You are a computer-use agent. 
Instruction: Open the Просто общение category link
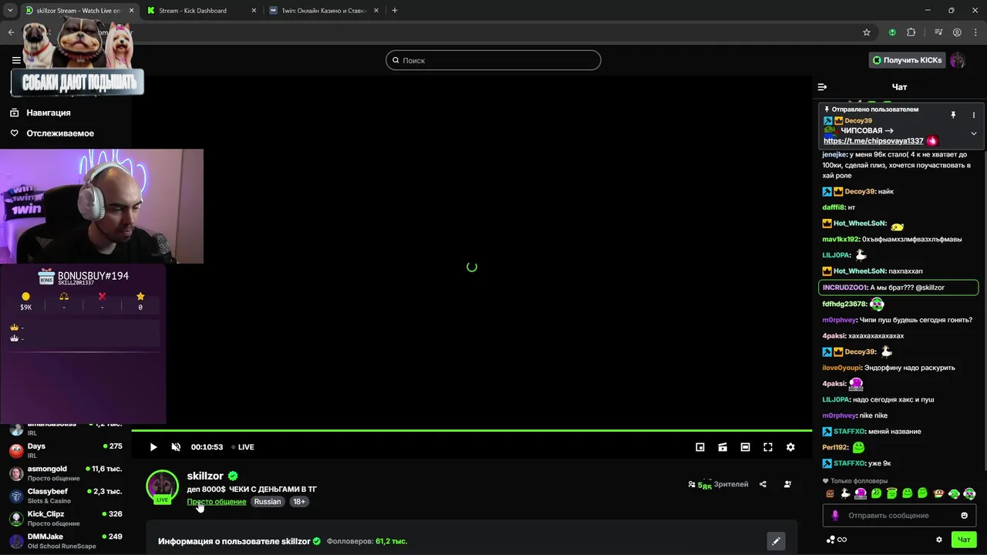[x=217, y=502]
